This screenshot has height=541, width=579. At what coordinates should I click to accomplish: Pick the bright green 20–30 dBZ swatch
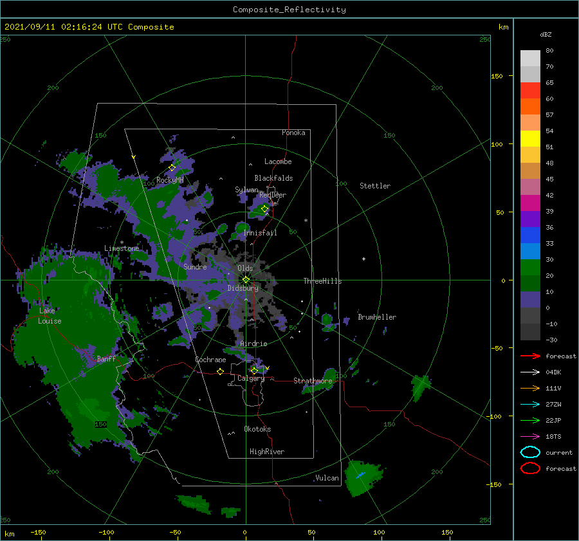[530, 268]
